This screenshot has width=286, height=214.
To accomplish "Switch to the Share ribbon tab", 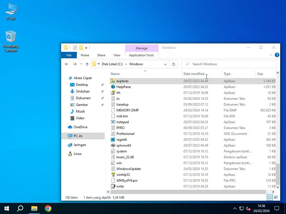I will coord(101,55).
